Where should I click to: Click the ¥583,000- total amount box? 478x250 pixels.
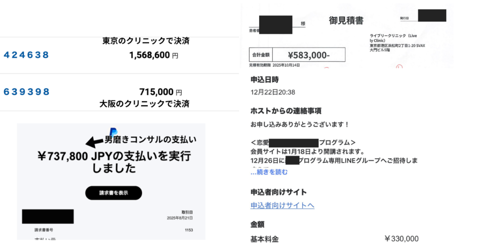point(309,55)
